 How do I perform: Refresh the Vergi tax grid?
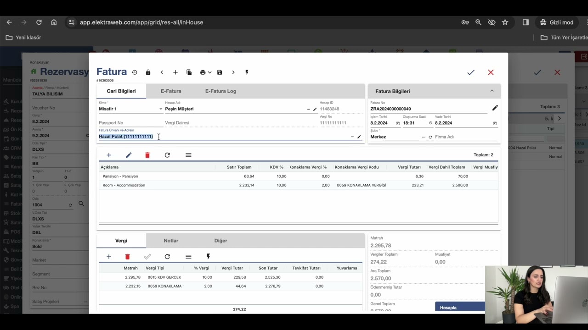[167, 257]
